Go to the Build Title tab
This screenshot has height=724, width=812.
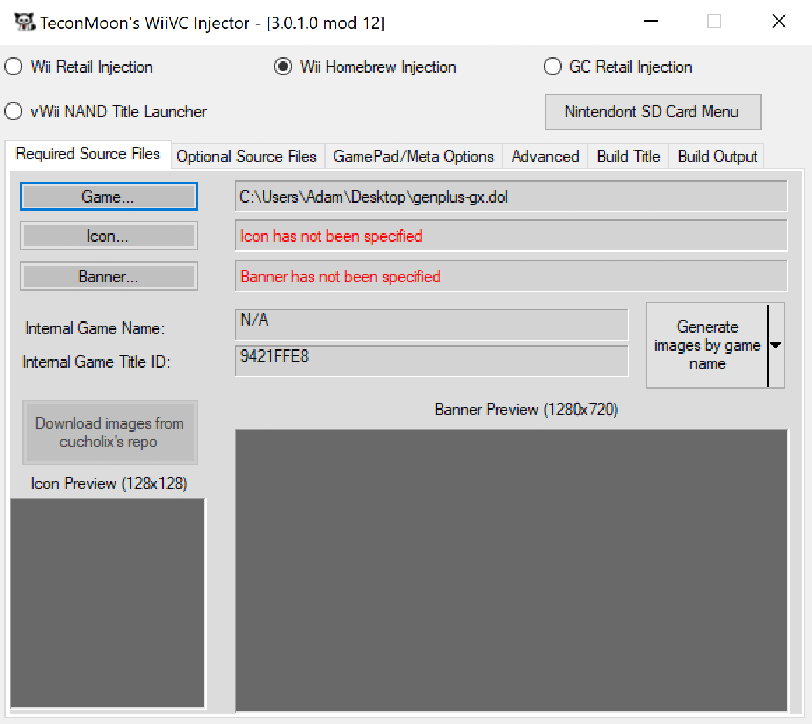point(628,157)
